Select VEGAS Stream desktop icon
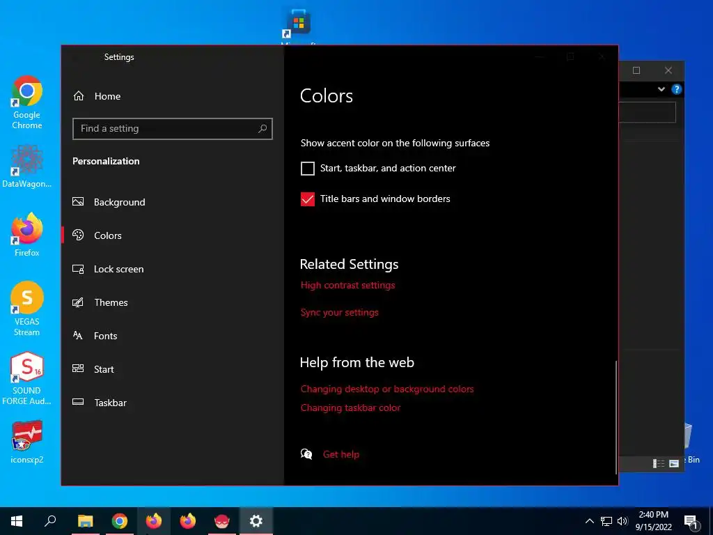Viewport: 713px width, 535px height. [x=27, y=309]
